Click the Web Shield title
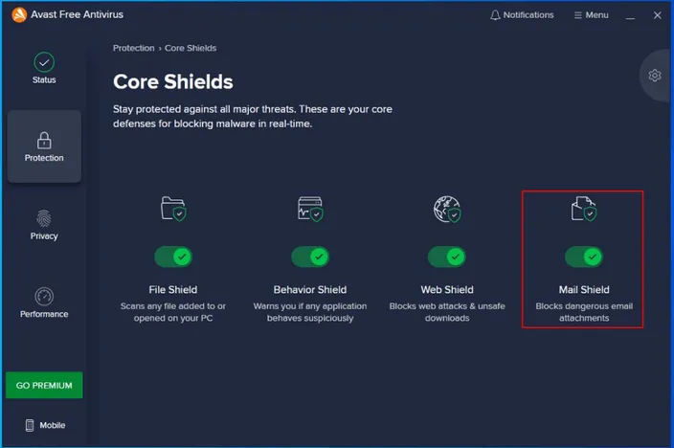This screenshot has height=448, width=674. pos(447,290)
